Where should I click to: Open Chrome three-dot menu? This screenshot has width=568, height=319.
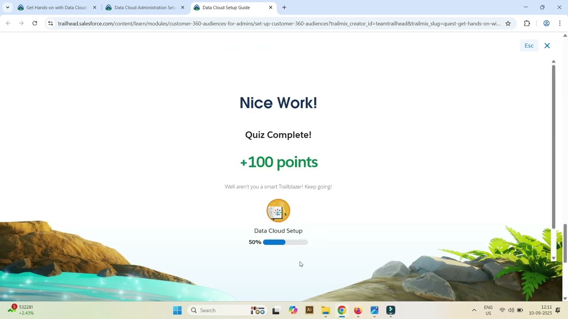click(x=560, y=23)
